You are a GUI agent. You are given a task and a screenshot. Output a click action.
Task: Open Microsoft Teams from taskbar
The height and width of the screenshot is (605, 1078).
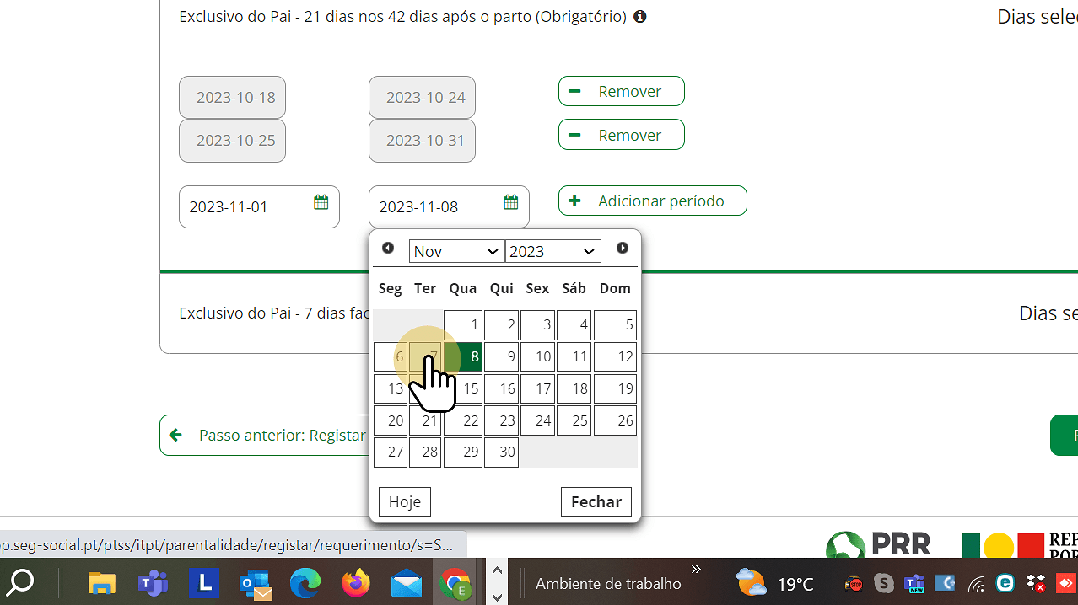tap(153, 582)
